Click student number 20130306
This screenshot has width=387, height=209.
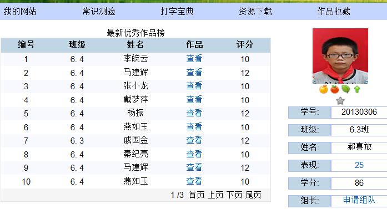click(x=359, y=112)
